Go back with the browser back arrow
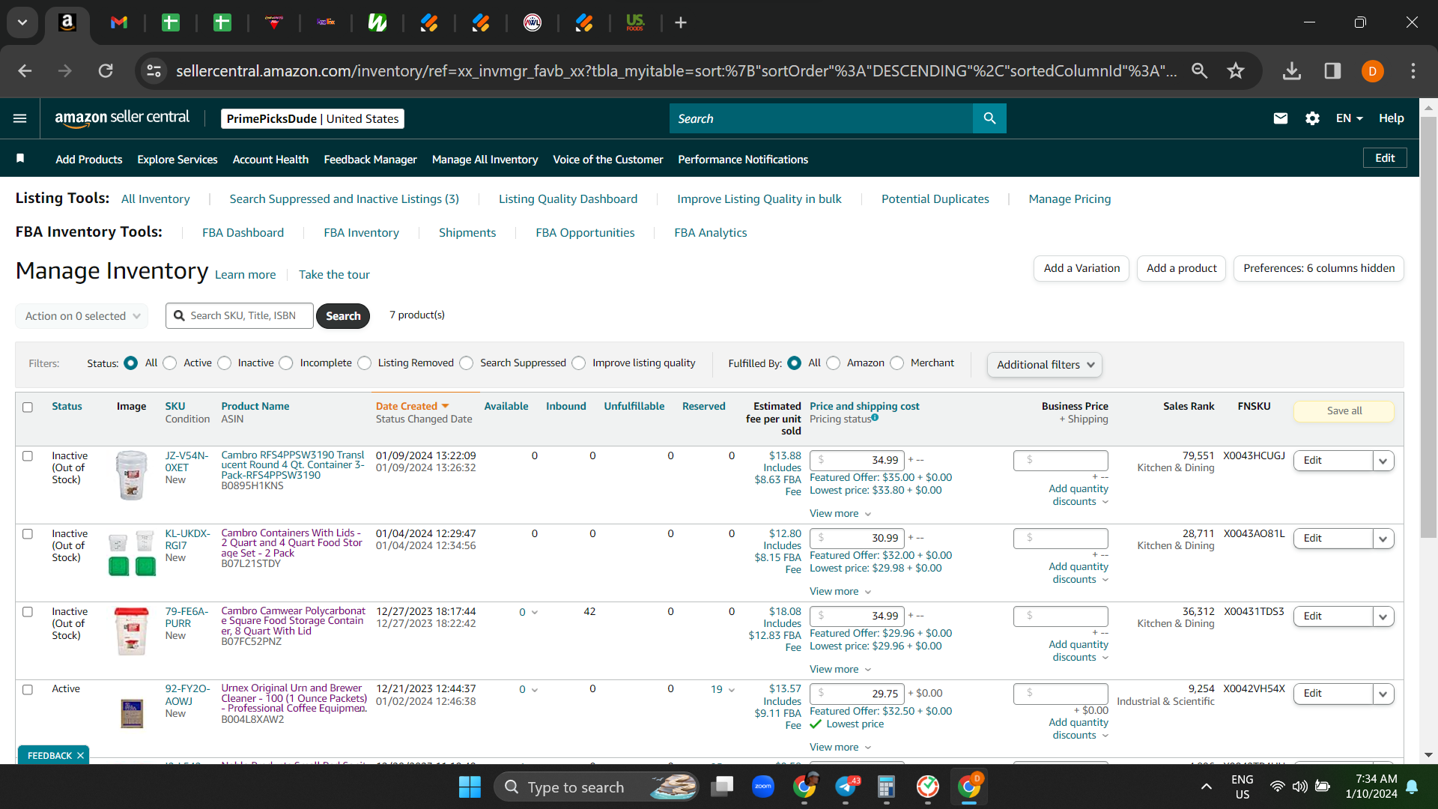Viewport: 1438px width, 809px height. point(25,70)
